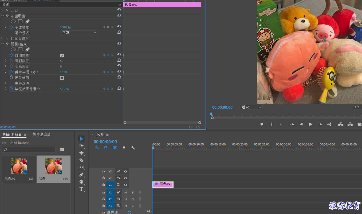362x214 pixels.
Task: Play the sequence in Program monitor
Action: click(310, 124)
